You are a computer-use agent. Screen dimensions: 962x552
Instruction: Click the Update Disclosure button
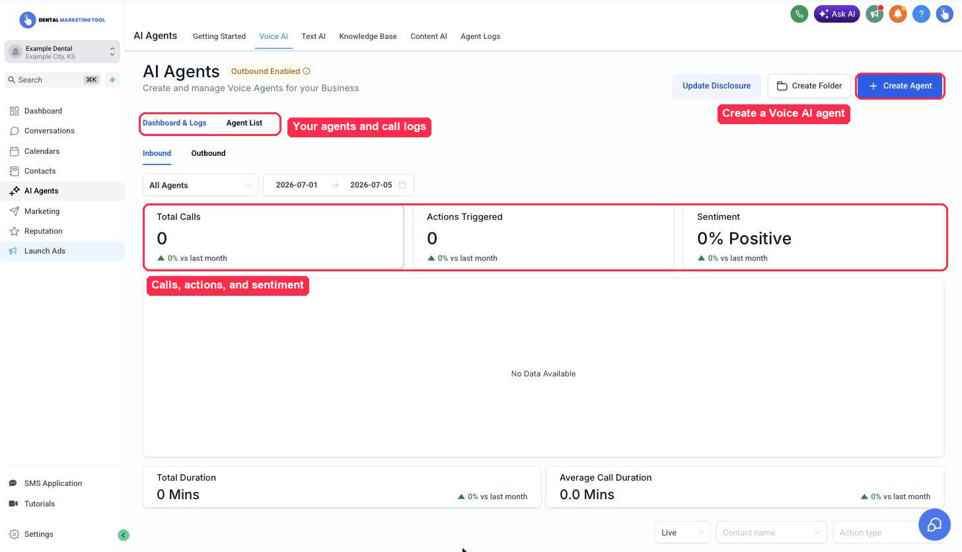716,86
